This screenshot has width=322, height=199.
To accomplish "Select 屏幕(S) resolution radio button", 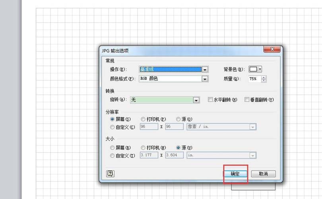I will pos(112,119).
